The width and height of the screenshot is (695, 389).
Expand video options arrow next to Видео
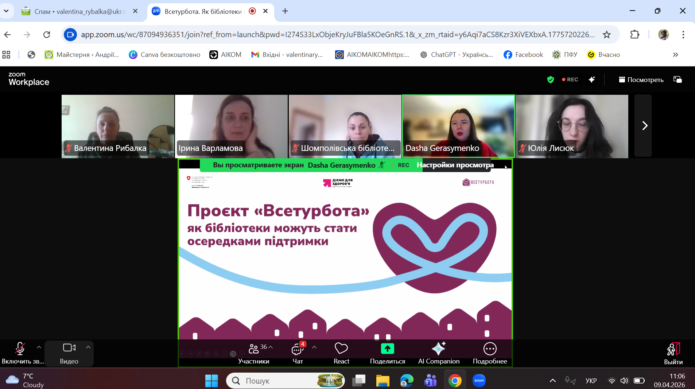(x=88, y=347)
